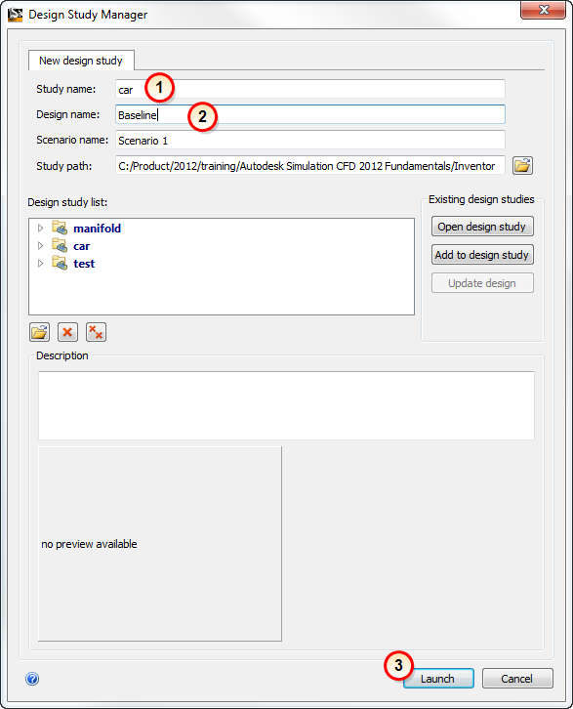Switch to the New design study tab

[81, 61]
